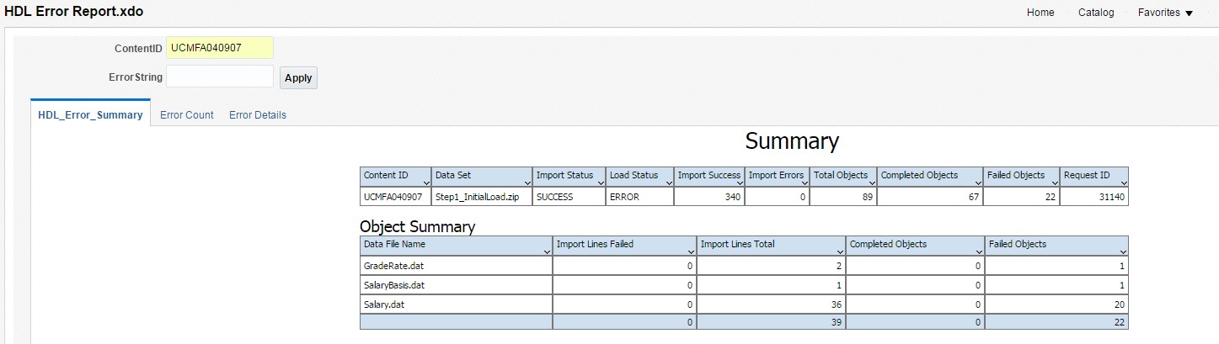Open the Content ID column filter arrow
Image resolution: width=1219 pixels, height=344 pixels.
point(425,182)
